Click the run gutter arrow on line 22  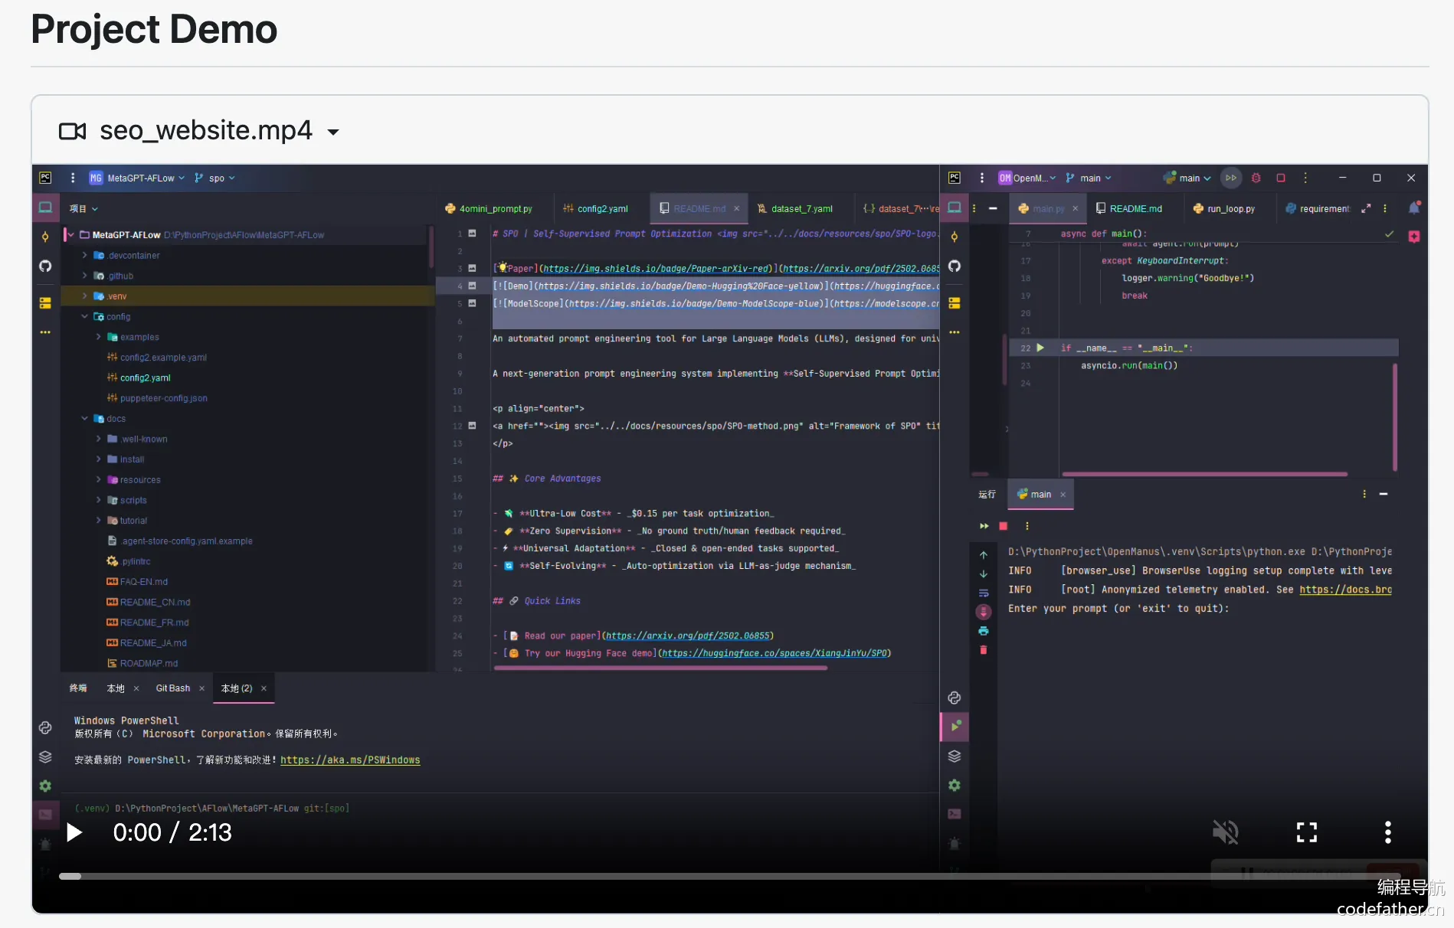pyautogui.click(x=1040, y=348)
